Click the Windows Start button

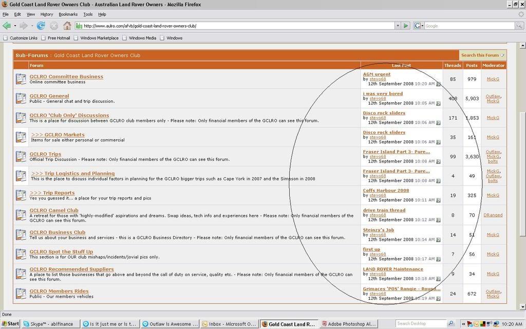click(x=10, y=324)
